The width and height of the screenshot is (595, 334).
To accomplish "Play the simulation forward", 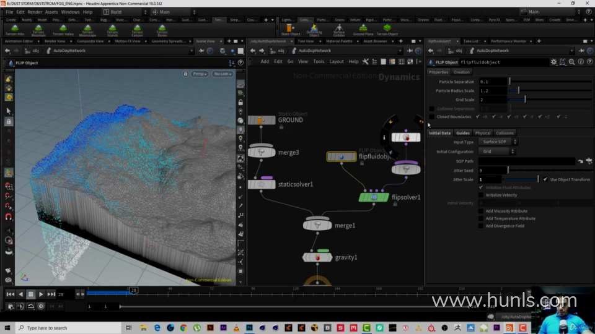I will pyautogui.click(x=41, y=294).
